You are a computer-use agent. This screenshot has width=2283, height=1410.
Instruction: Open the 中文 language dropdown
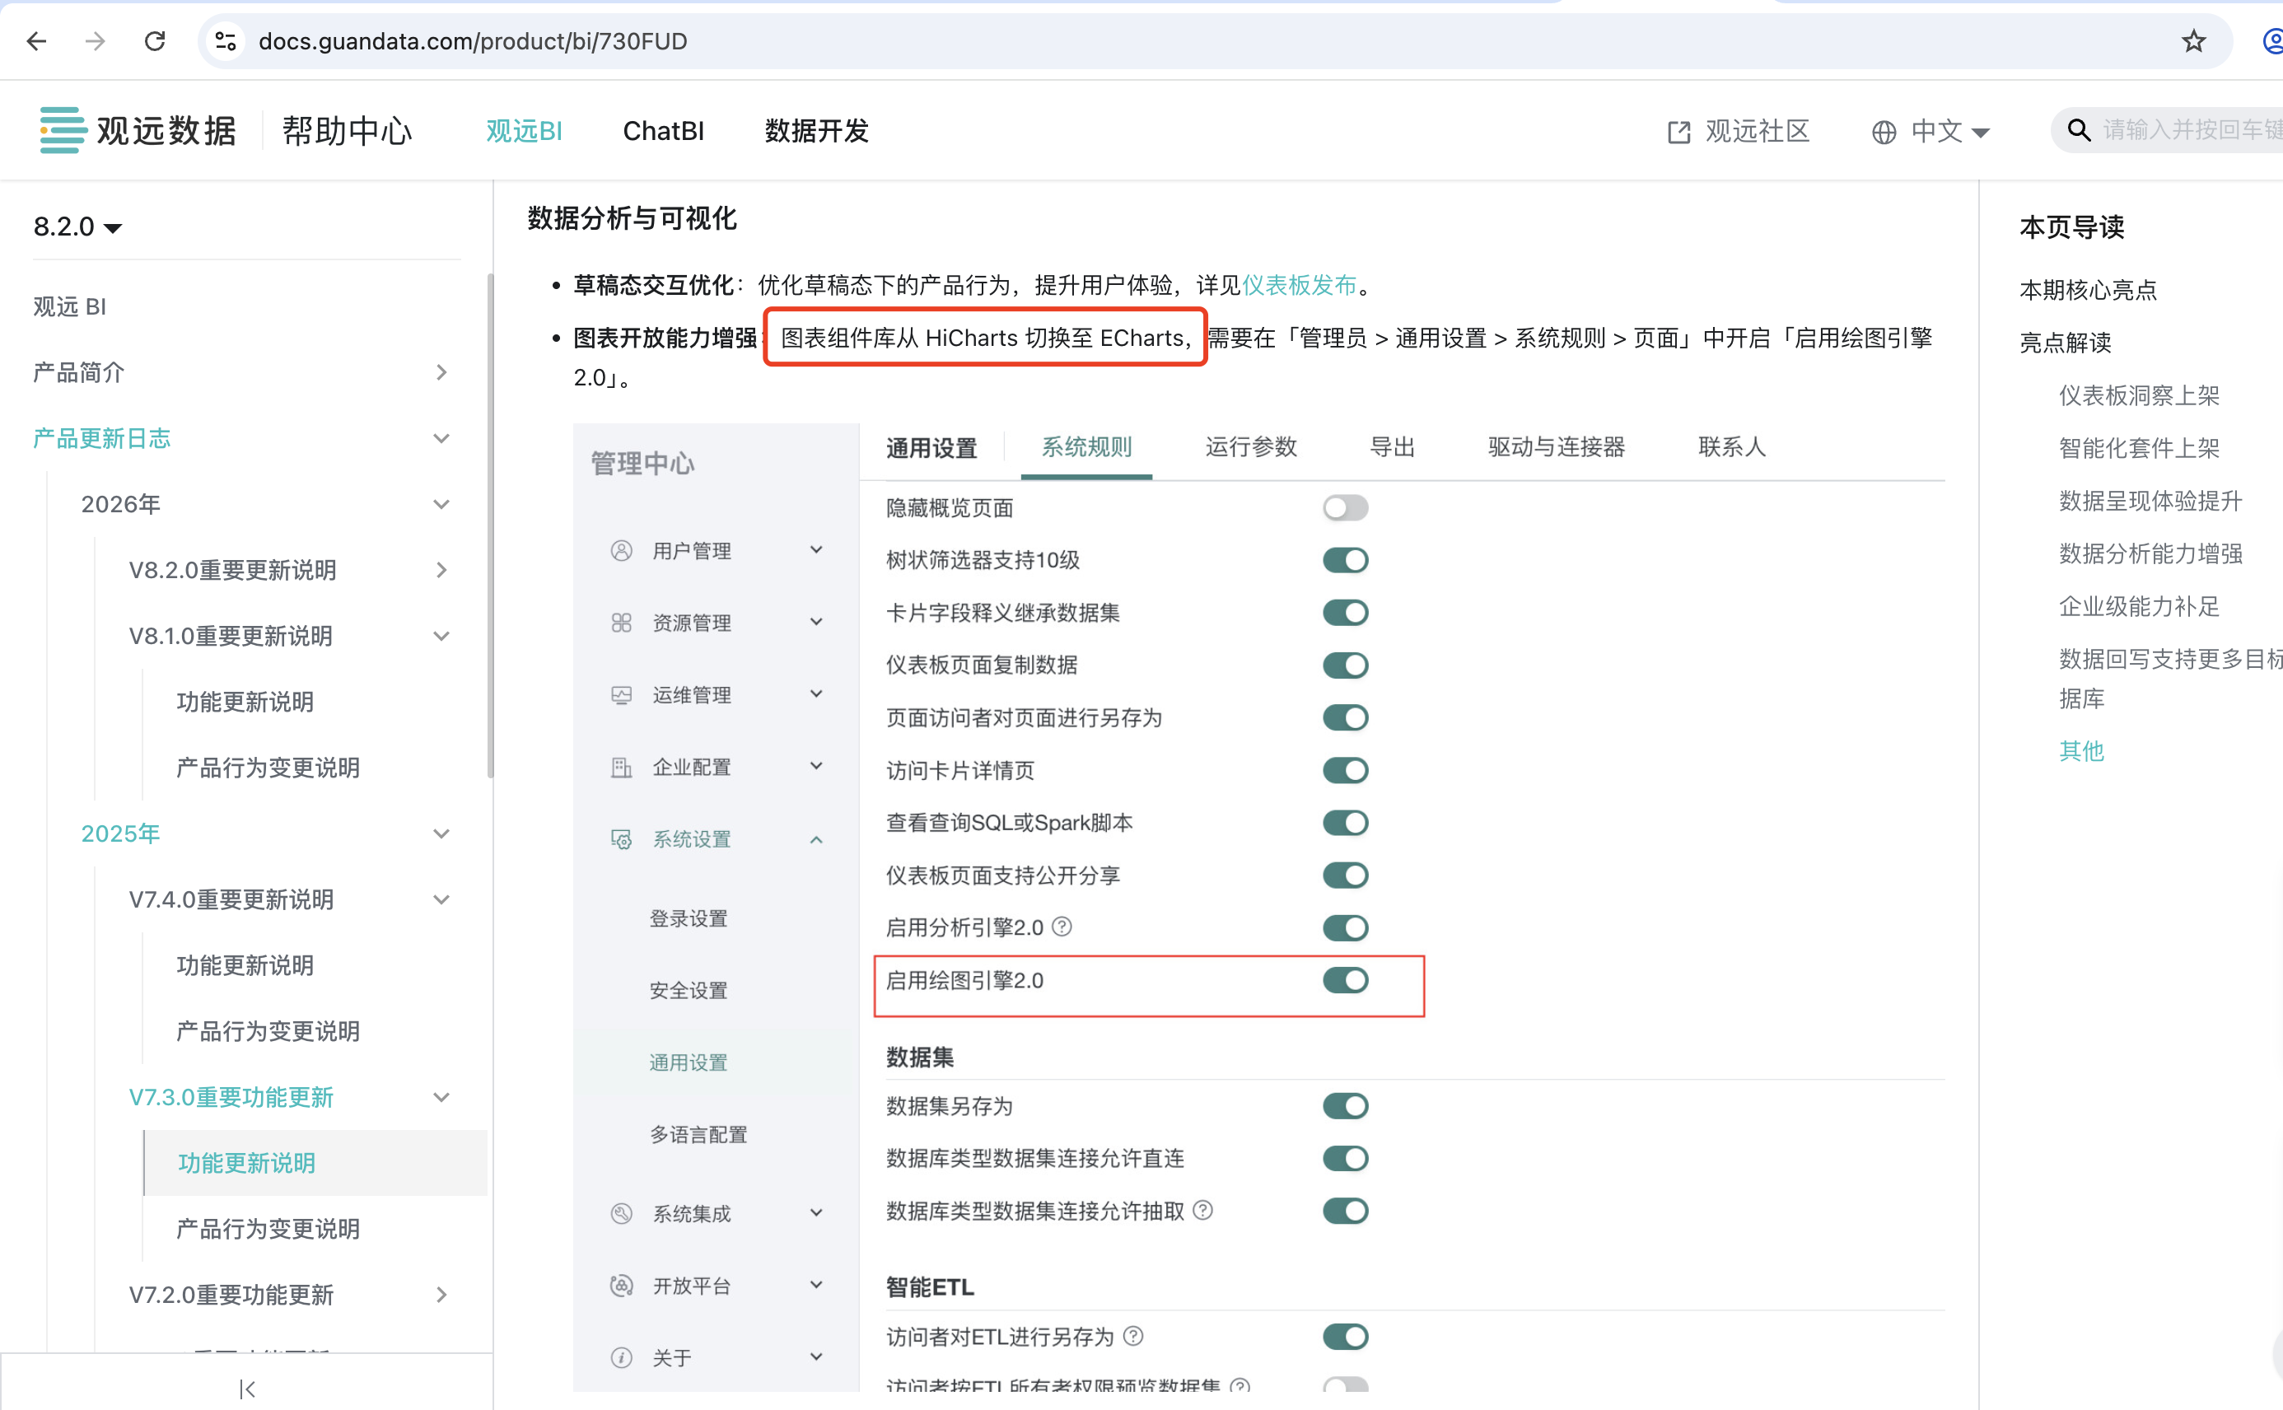(1950, 132)
